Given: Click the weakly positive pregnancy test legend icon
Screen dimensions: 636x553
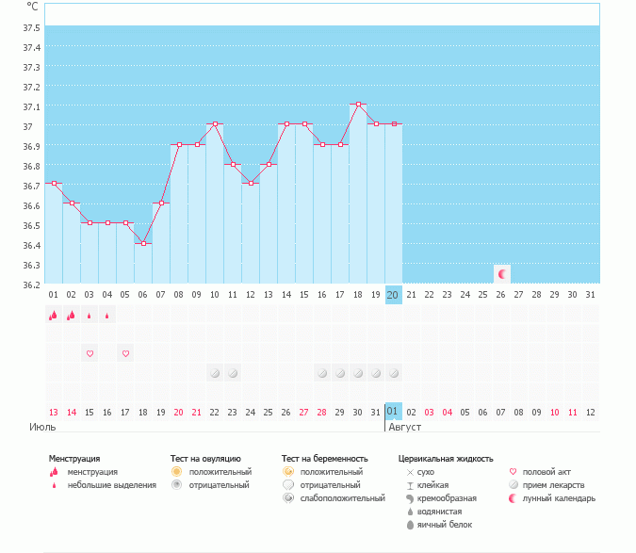Looking at the screenshot, I should coord(287,497).
